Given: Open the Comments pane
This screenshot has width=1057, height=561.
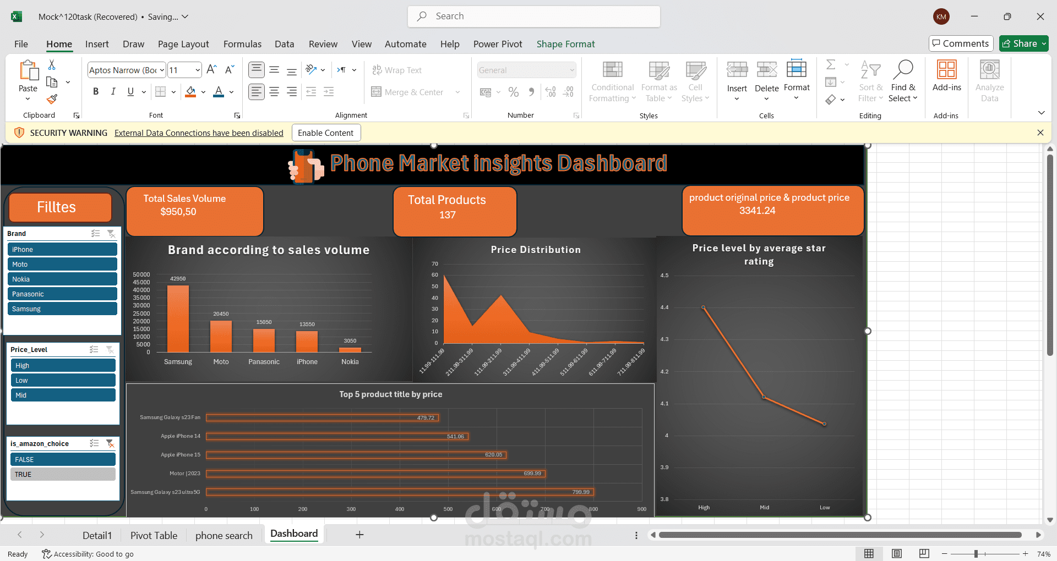Looking at the screenshot, I should (x=961, y=43).
